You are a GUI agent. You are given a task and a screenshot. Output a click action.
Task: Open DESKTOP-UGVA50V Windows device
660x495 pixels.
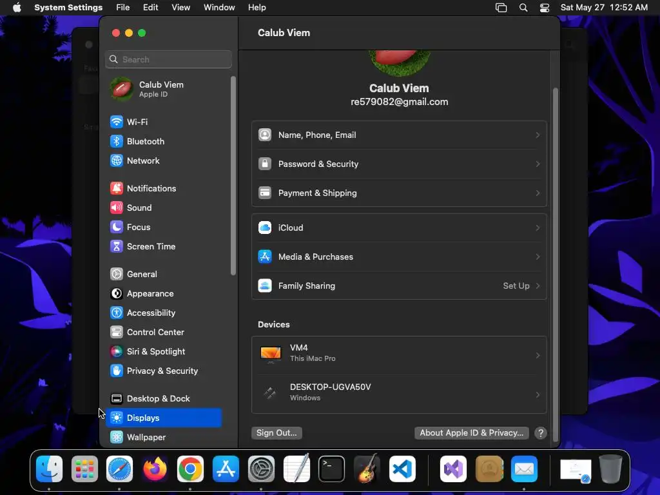[399, 394]
